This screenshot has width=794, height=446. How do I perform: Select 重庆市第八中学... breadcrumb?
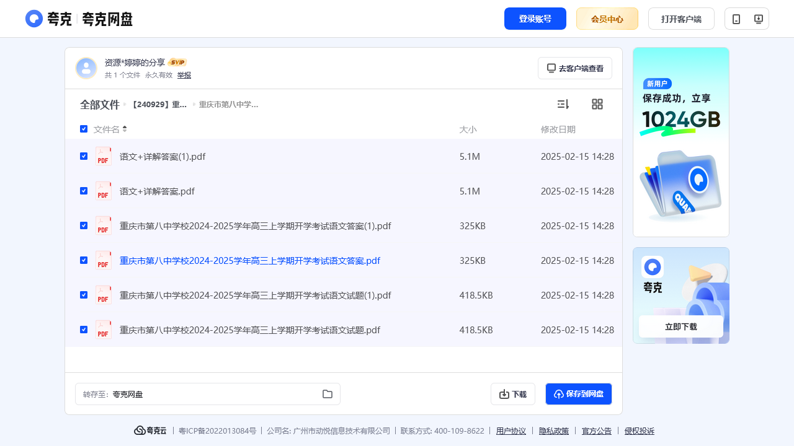click(x=229, y=105)
